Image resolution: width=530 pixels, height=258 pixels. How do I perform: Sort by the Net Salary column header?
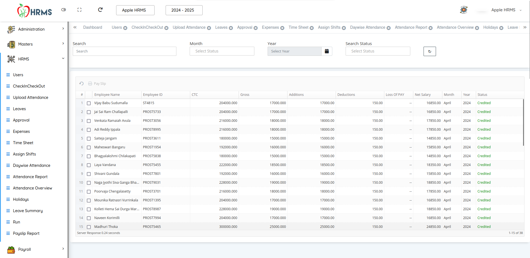[x=427, y=95]
